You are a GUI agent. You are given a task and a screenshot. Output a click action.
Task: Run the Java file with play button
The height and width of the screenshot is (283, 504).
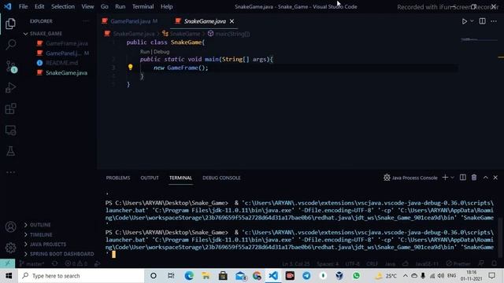tap(465, 21)
